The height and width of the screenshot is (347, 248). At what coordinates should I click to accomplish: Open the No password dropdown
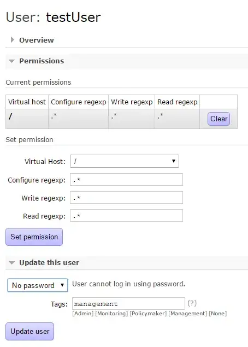pyautogui.click(x=38, y=285)
